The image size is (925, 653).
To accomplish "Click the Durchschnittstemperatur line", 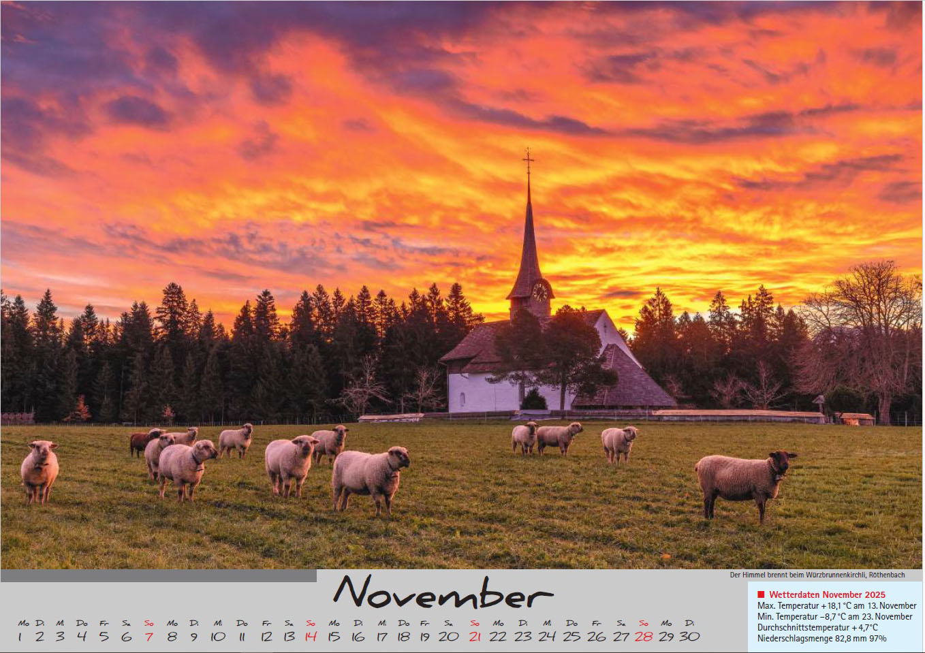I will (x=817, y=627).
